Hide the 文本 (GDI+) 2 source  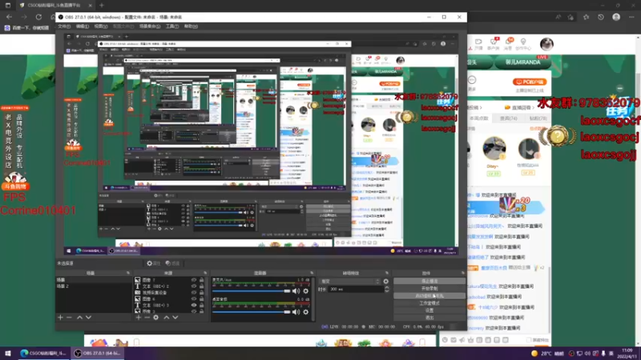pyautogui.click(x=194, y=286)
